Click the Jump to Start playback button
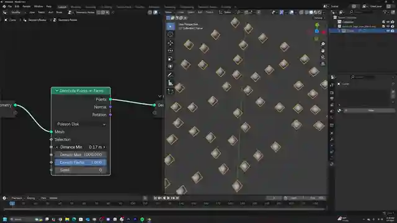397x223 pixels. click(x=156, y=198)
